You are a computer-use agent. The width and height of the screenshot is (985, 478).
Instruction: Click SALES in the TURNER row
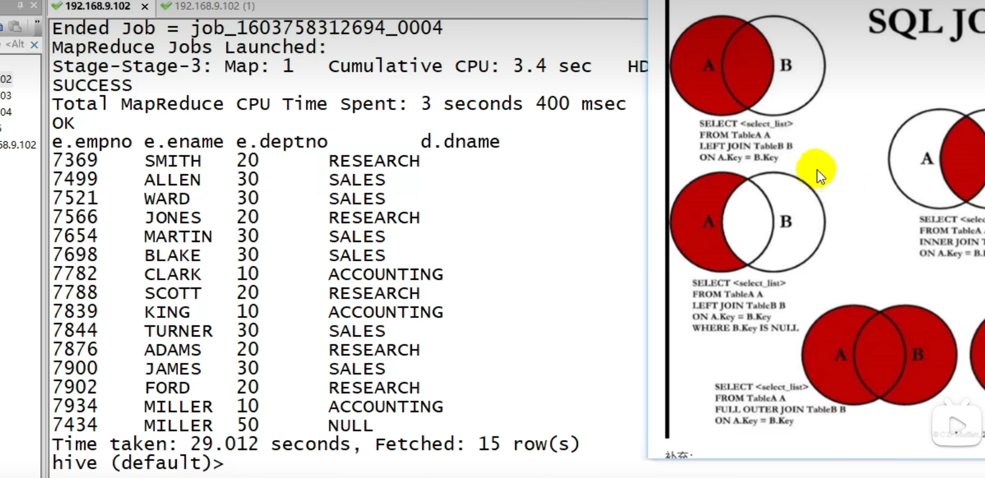click(357, 331)
